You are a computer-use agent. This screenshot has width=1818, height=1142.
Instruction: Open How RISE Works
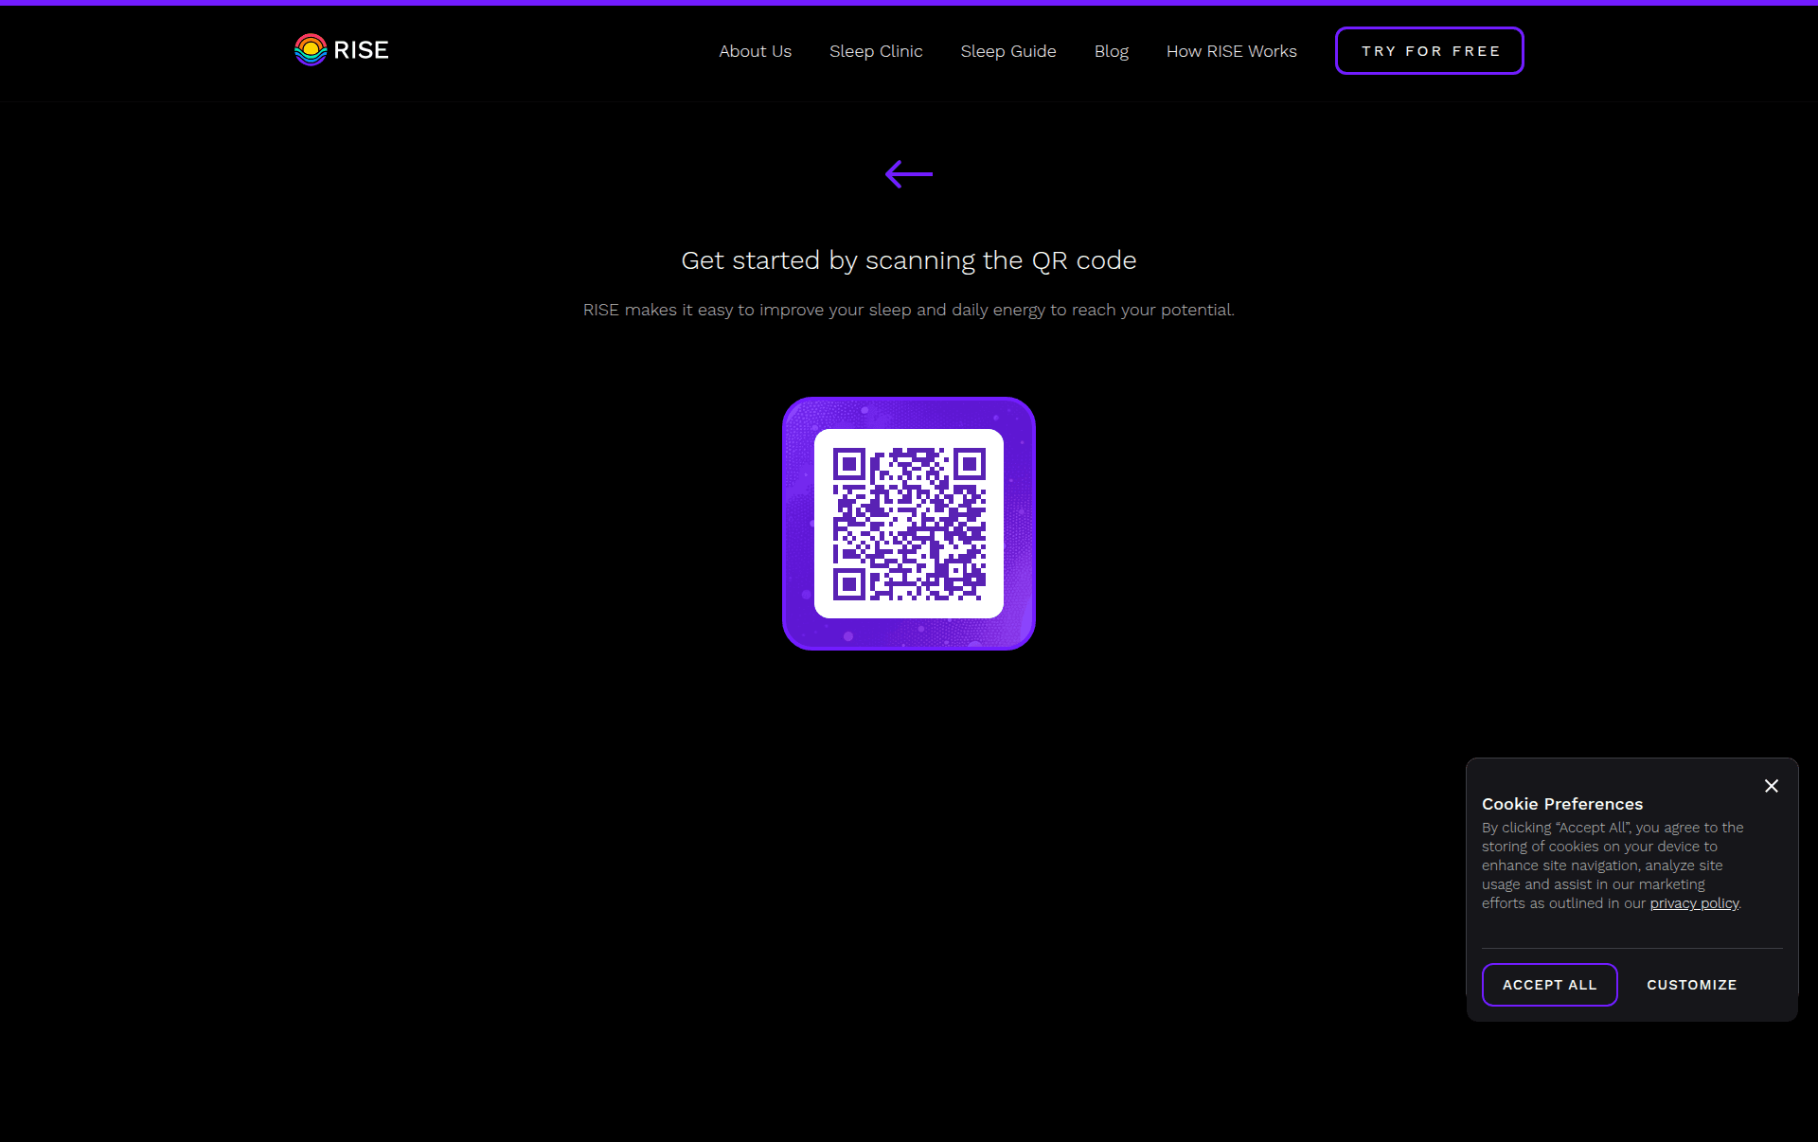(x=1232, y=51)
